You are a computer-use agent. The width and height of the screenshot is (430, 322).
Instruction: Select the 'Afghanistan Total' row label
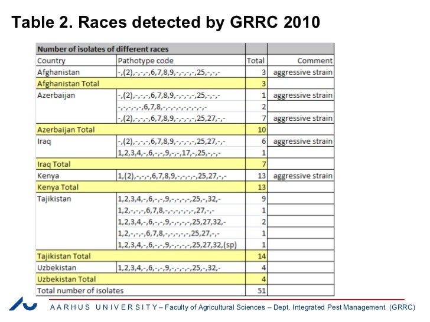(69, 84)
